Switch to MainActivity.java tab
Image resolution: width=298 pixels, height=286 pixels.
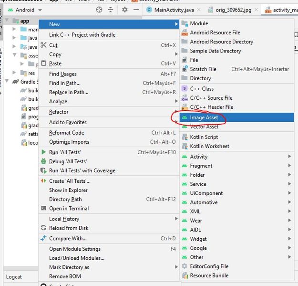174,10
